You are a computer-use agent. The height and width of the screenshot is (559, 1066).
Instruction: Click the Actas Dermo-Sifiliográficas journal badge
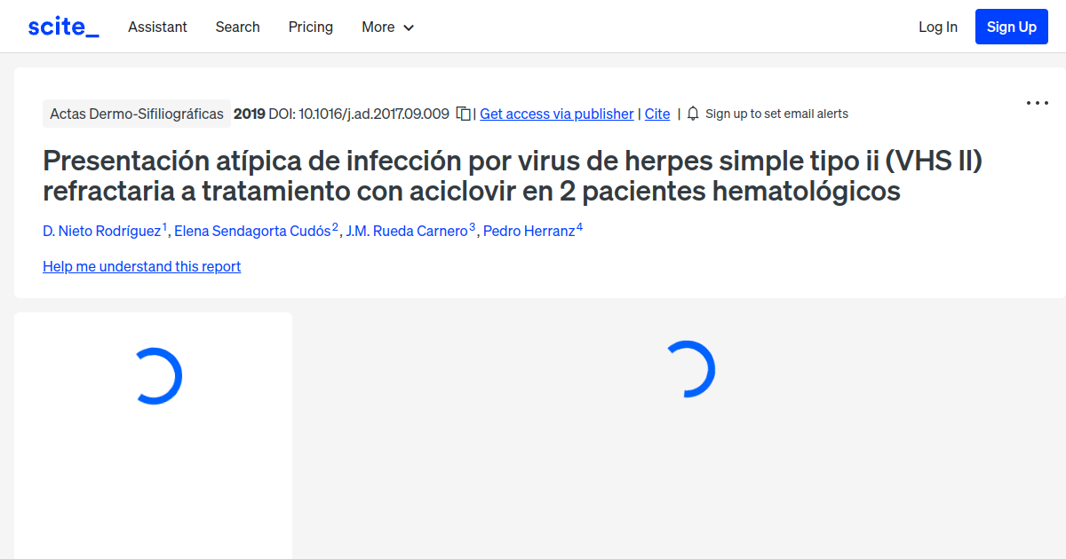click(x=136, y=114)
